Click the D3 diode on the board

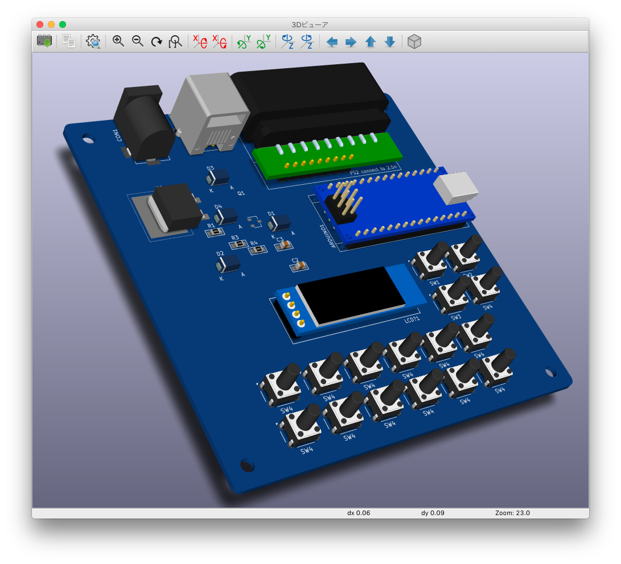(218, 177)
